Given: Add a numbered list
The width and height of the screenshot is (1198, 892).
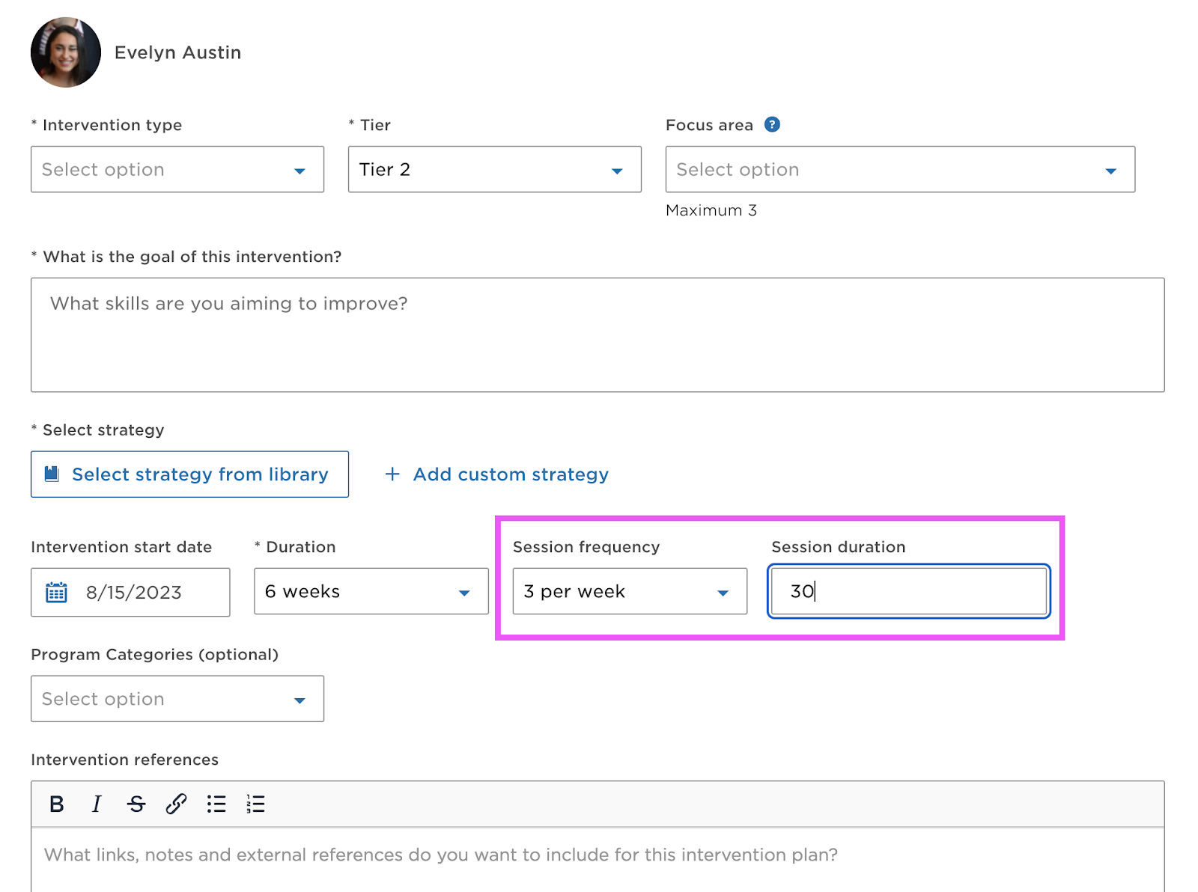Looking at the screenshot, I should [x=255, y=804].
